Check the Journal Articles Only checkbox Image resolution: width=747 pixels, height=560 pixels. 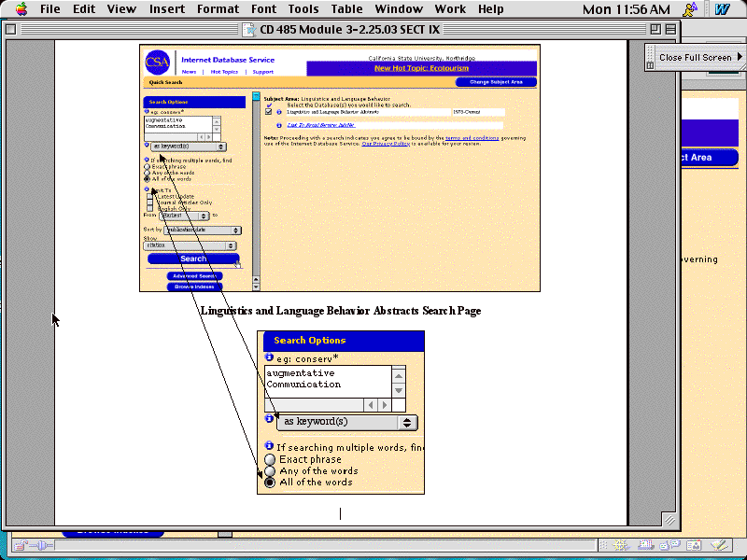pyautogui.click(x=149, y=203)
